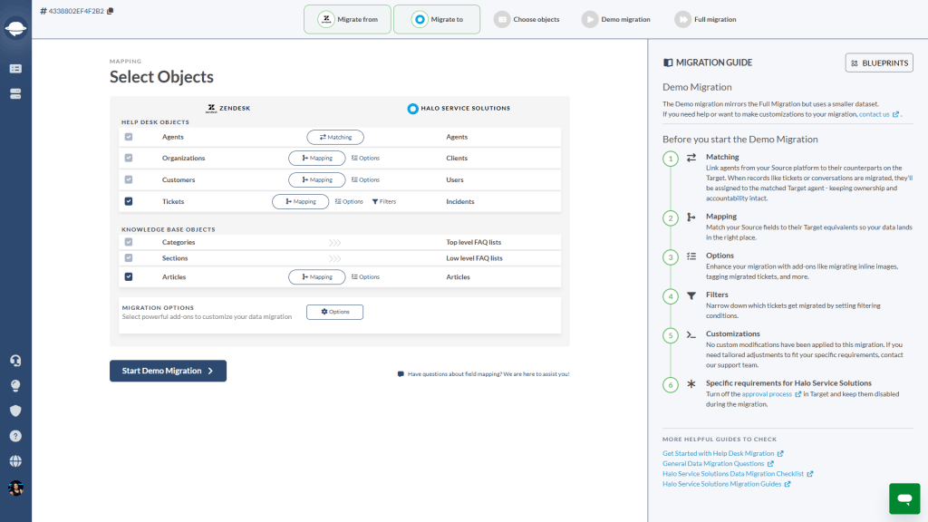Open the server stack sidebar icon
The width and height of the screenshot is (928, 522).
[x=15, y=93]
